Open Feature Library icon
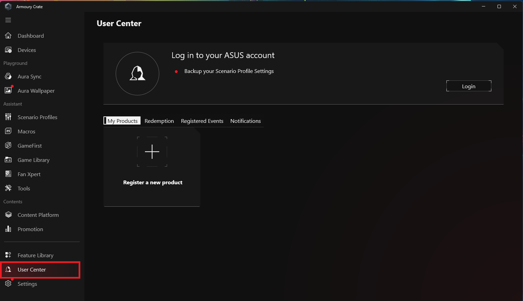Viewport: 523px width, 301px height. [x=8, y=255]
